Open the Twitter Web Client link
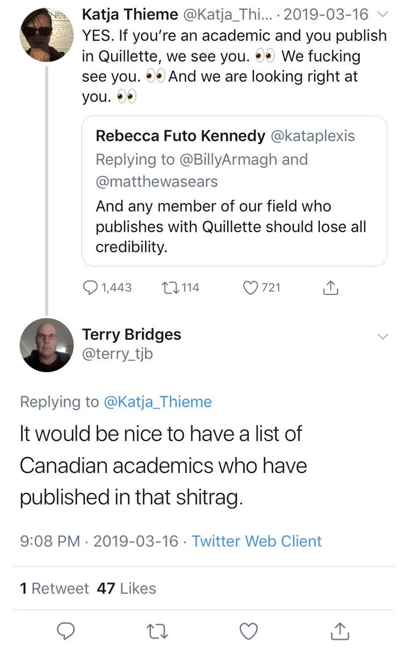 [x=257, y=541]
